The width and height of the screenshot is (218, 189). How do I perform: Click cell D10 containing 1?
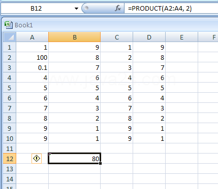point(149,138)
